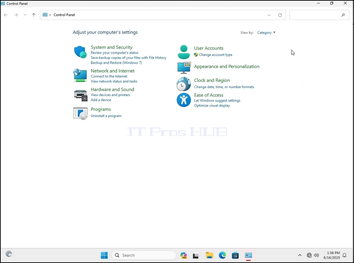
Task: Click Let Windows suggest settings
Action: [217, 101]
